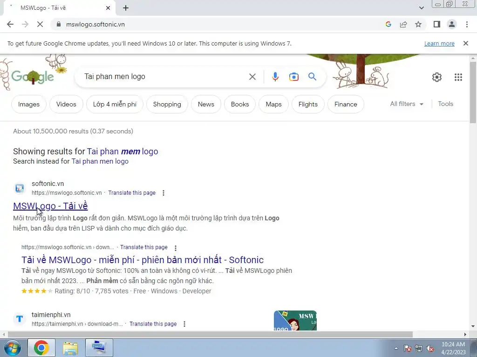Click the vertical scrollbar thumb
The image size is (477, 357).
(473, 93)
